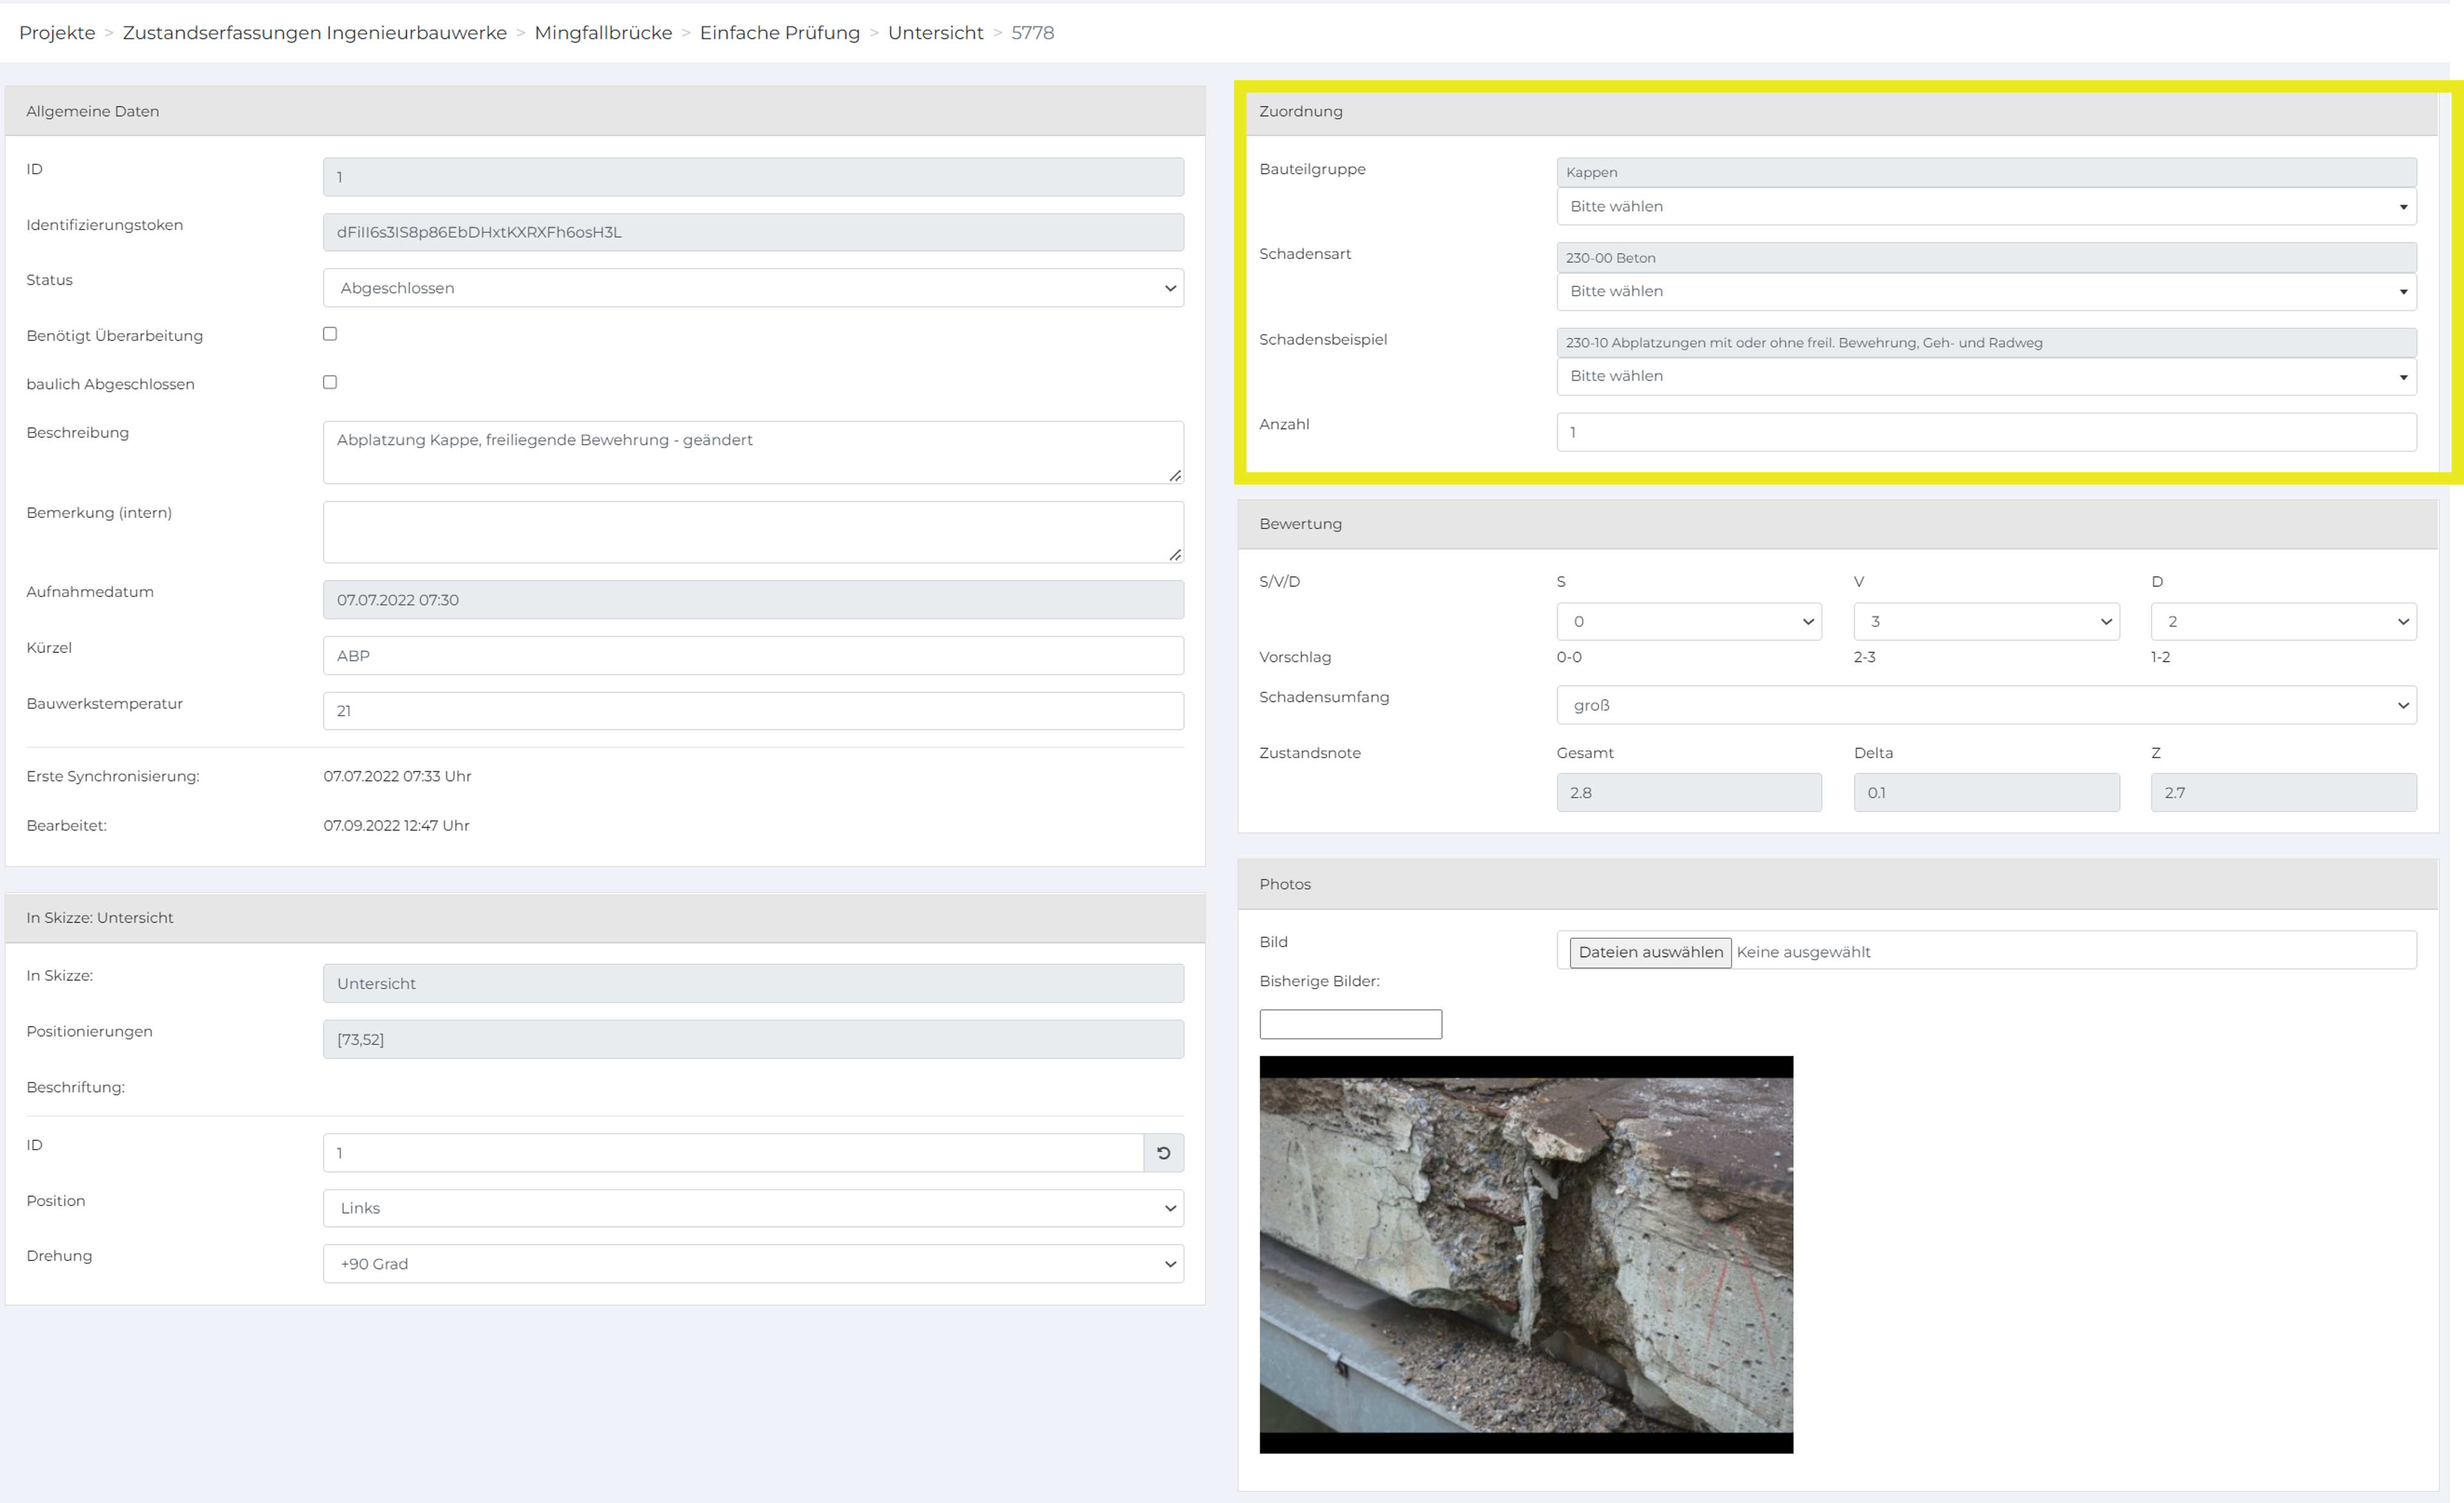
Task: Click the damaged concrete photo thumbnail
Action: pyautogui.click(x=1526, y=1255)
